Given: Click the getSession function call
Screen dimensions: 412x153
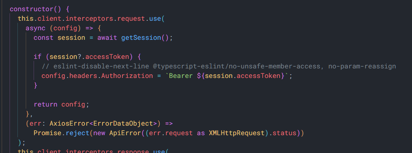Looking at the screenshot, I should pos(141,38).
